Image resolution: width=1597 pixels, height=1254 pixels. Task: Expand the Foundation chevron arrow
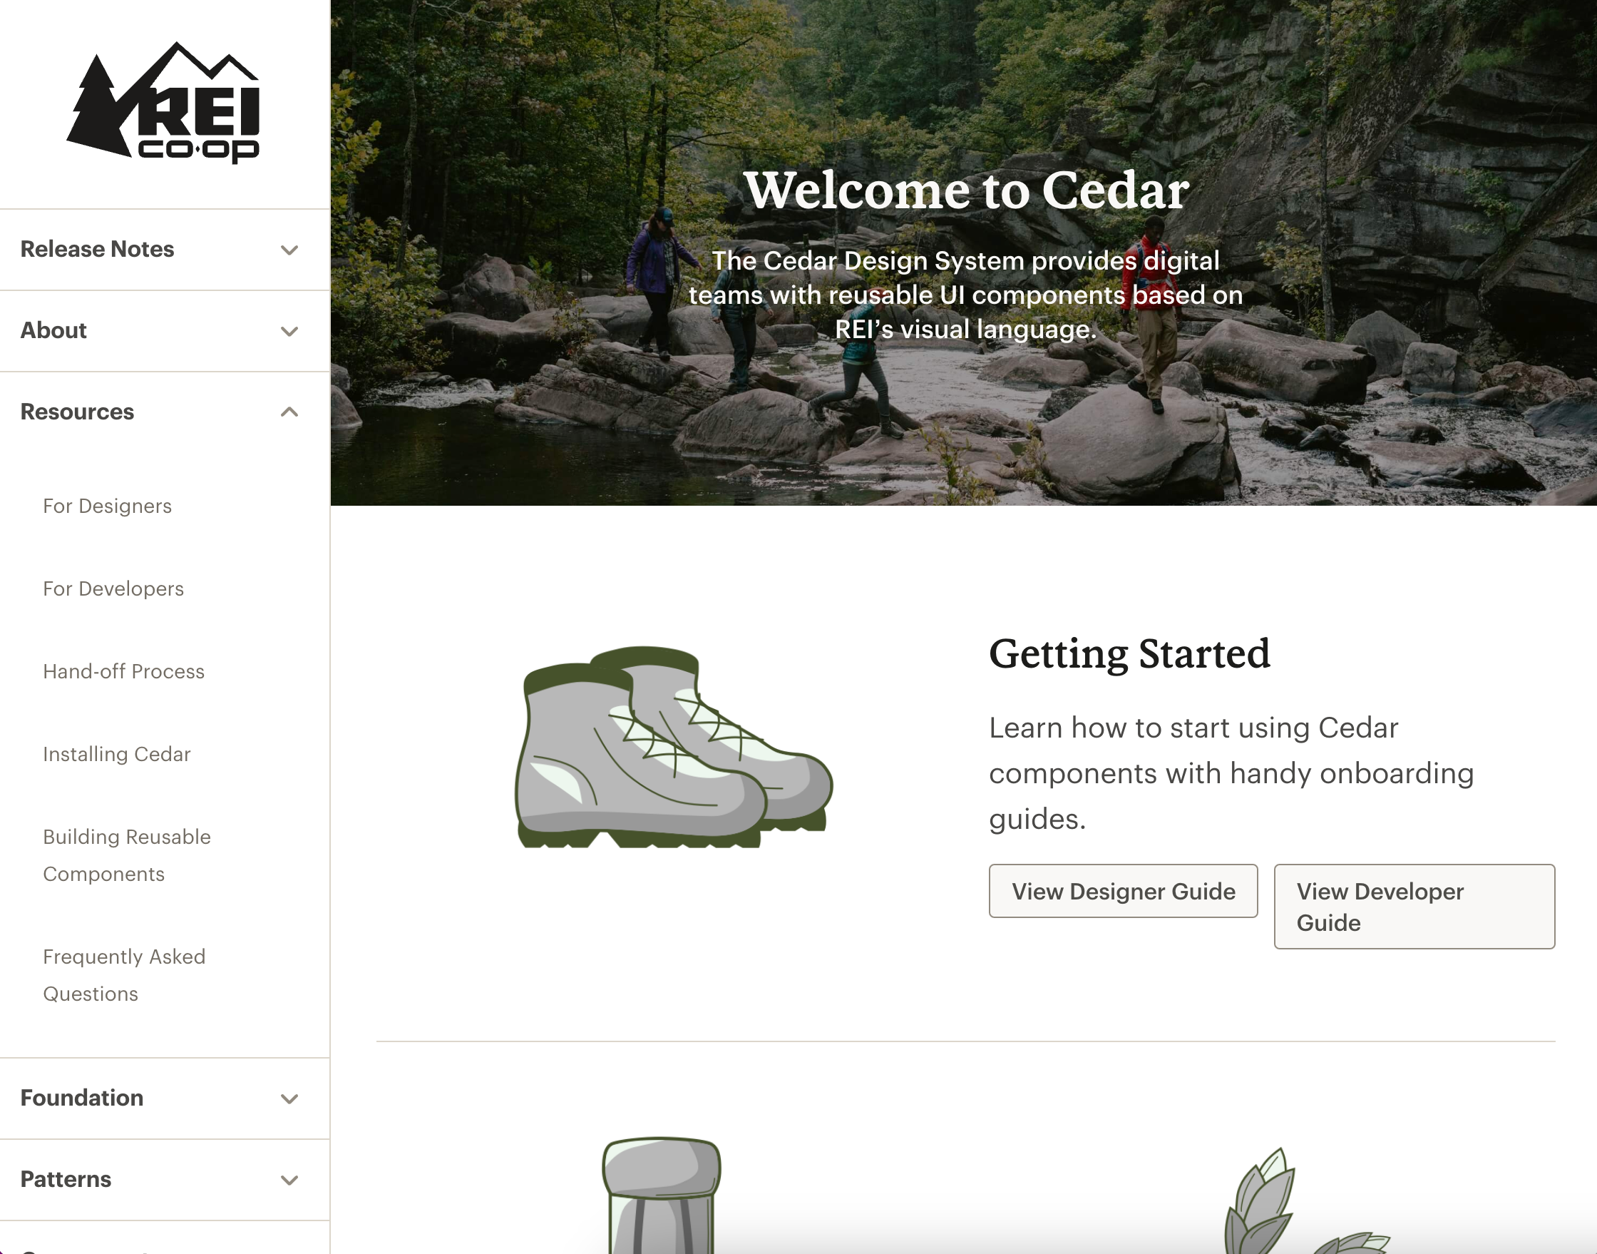290,1099
